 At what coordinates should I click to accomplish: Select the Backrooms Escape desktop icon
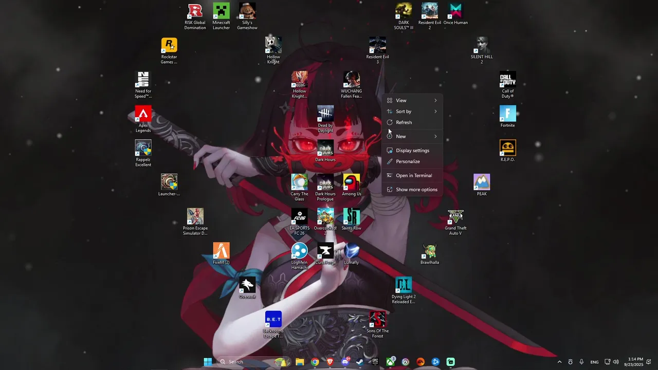click(273, 325)
